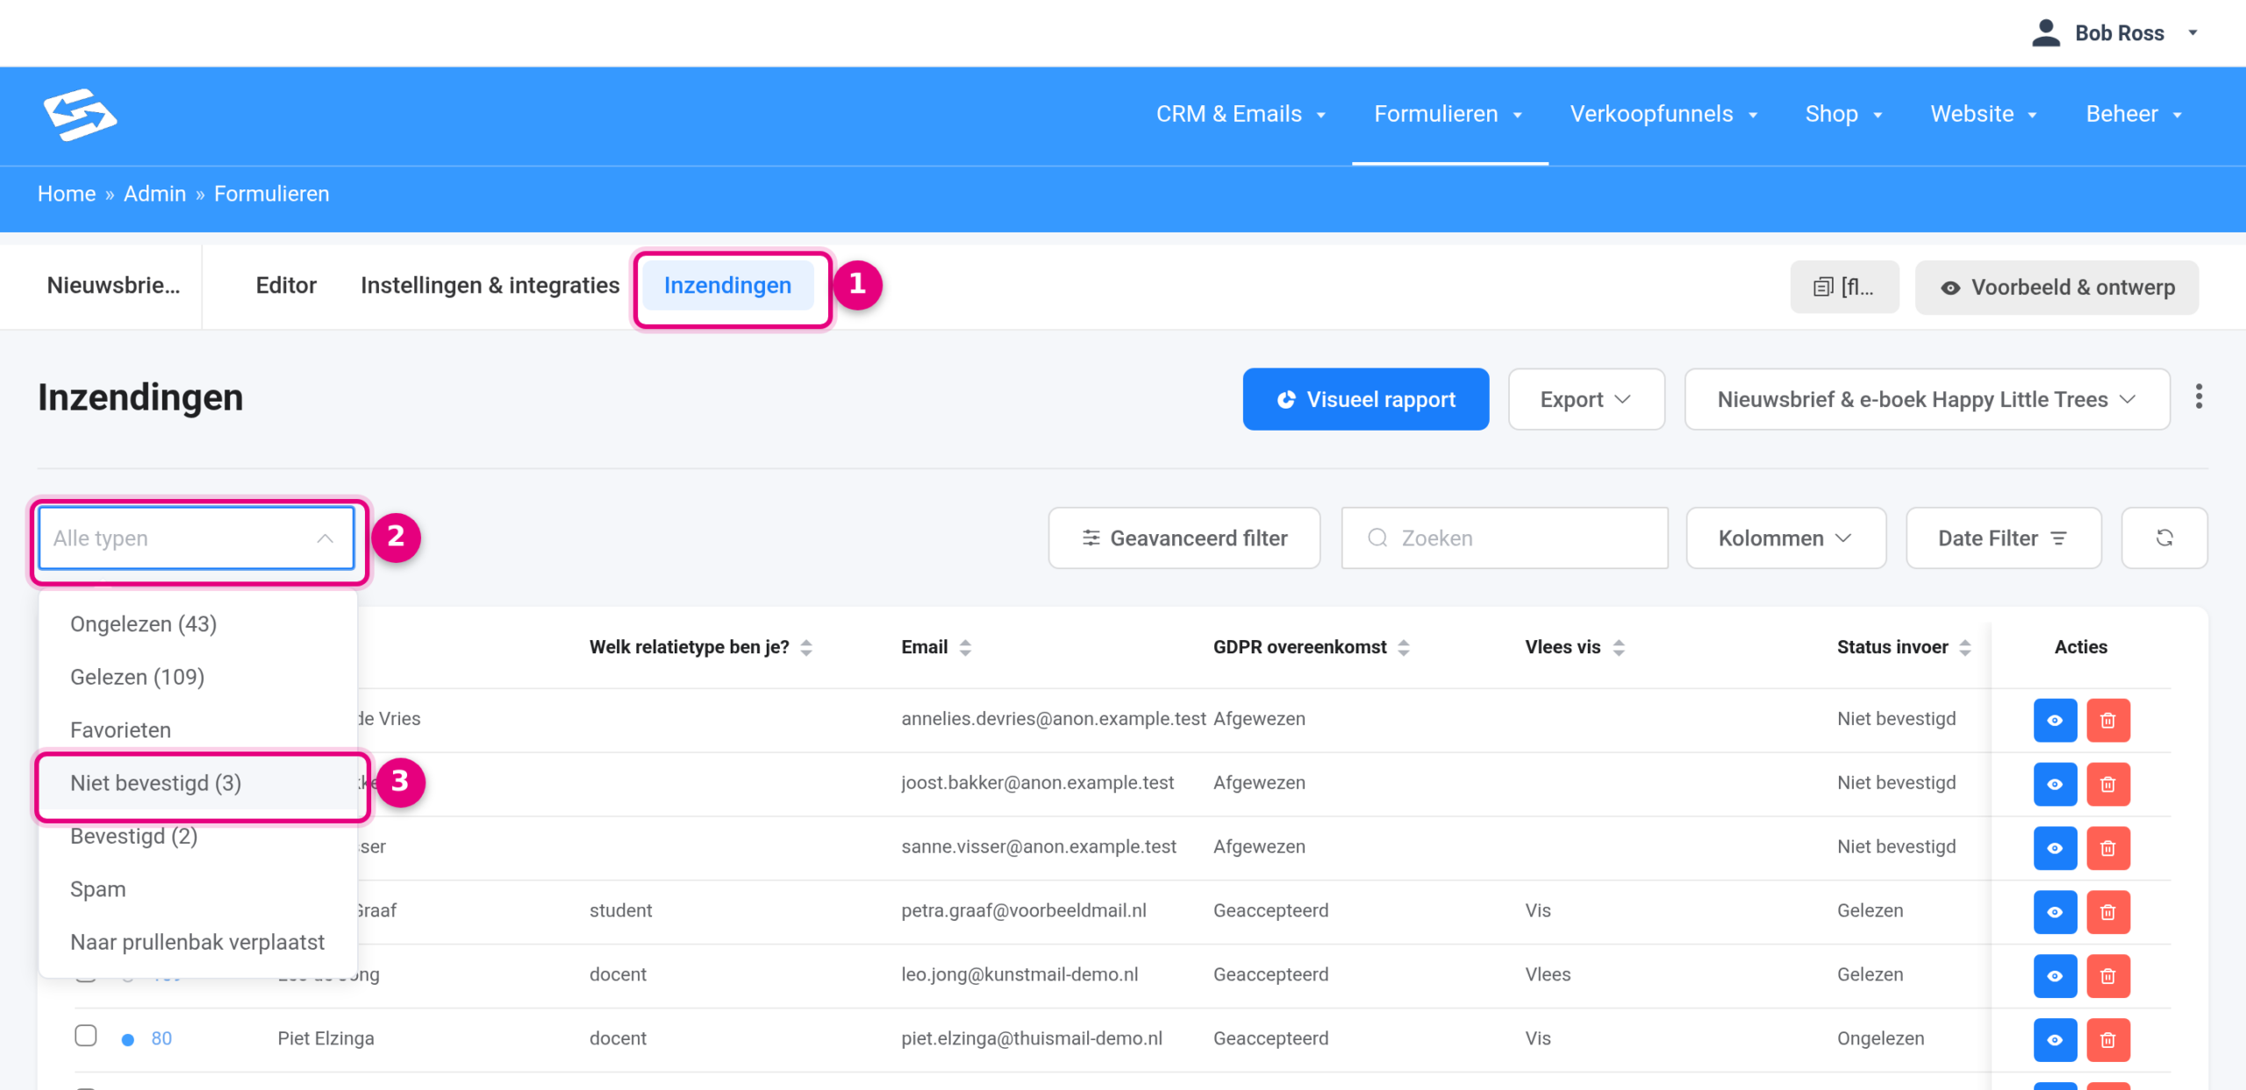Select Ongelezen (43) option
The width and height of the screenshot is (2246, 1090).
tap(198, 623)
